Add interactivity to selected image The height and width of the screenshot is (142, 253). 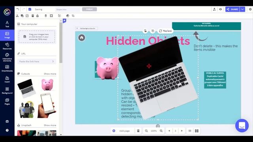(x=145, y=31)
